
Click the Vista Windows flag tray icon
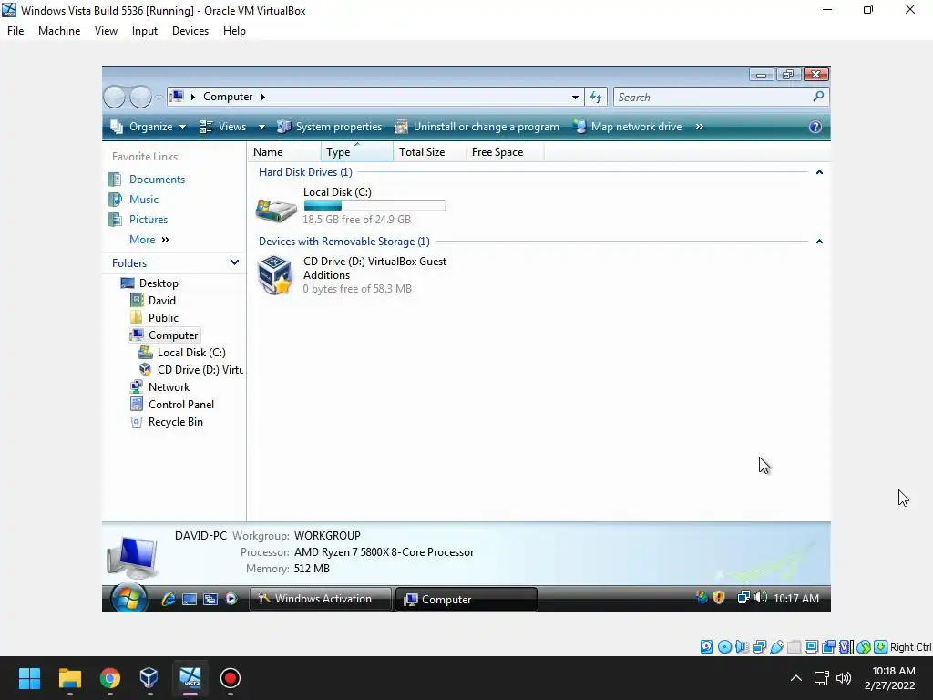coord(702,597)
